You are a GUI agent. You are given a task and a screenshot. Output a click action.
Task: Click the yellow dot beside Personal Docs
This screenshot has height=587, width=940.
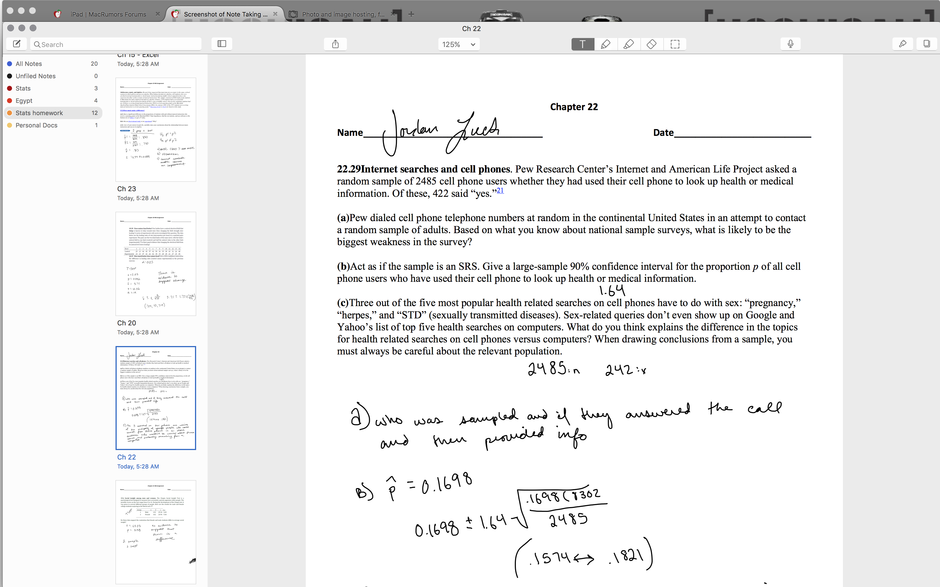(x=10, y=126)
